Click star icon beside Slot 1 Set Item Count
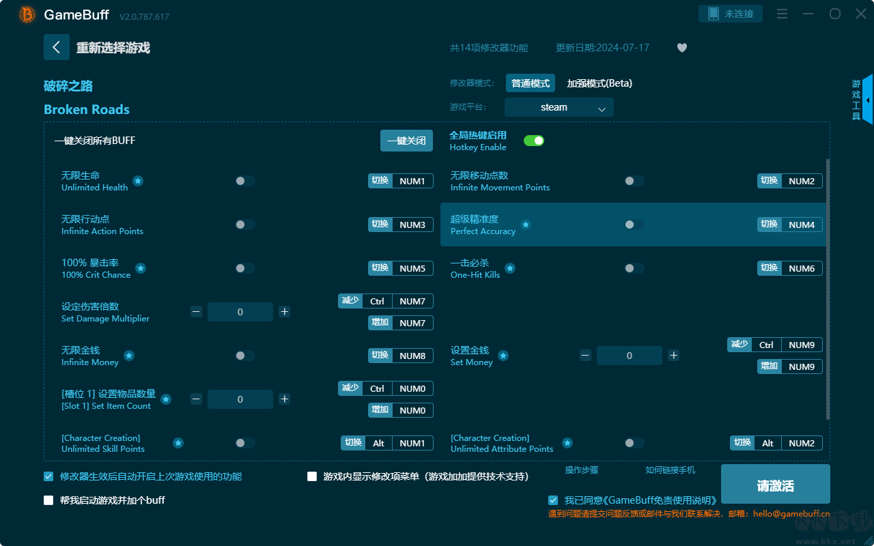This screenshot has width=874, height=546. [166, 399]
